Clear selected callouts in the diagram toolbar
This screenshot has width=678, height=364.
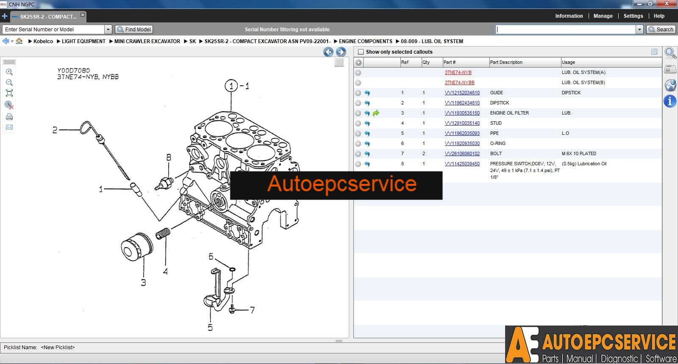coord(9,105)
